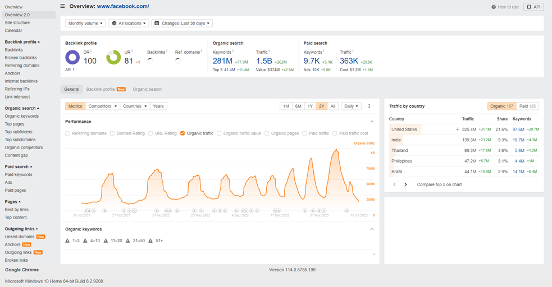Collapse the Organic search sidebar group

click(x=22, y=108)
